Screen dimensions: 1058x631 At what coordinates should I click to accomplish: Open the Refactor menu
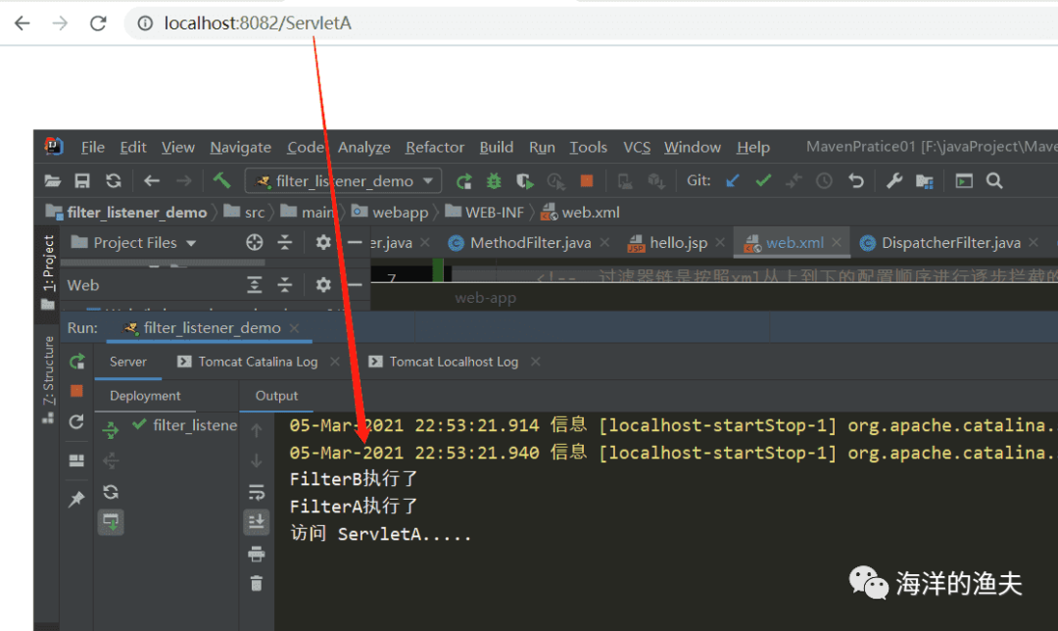click(435, 147)
